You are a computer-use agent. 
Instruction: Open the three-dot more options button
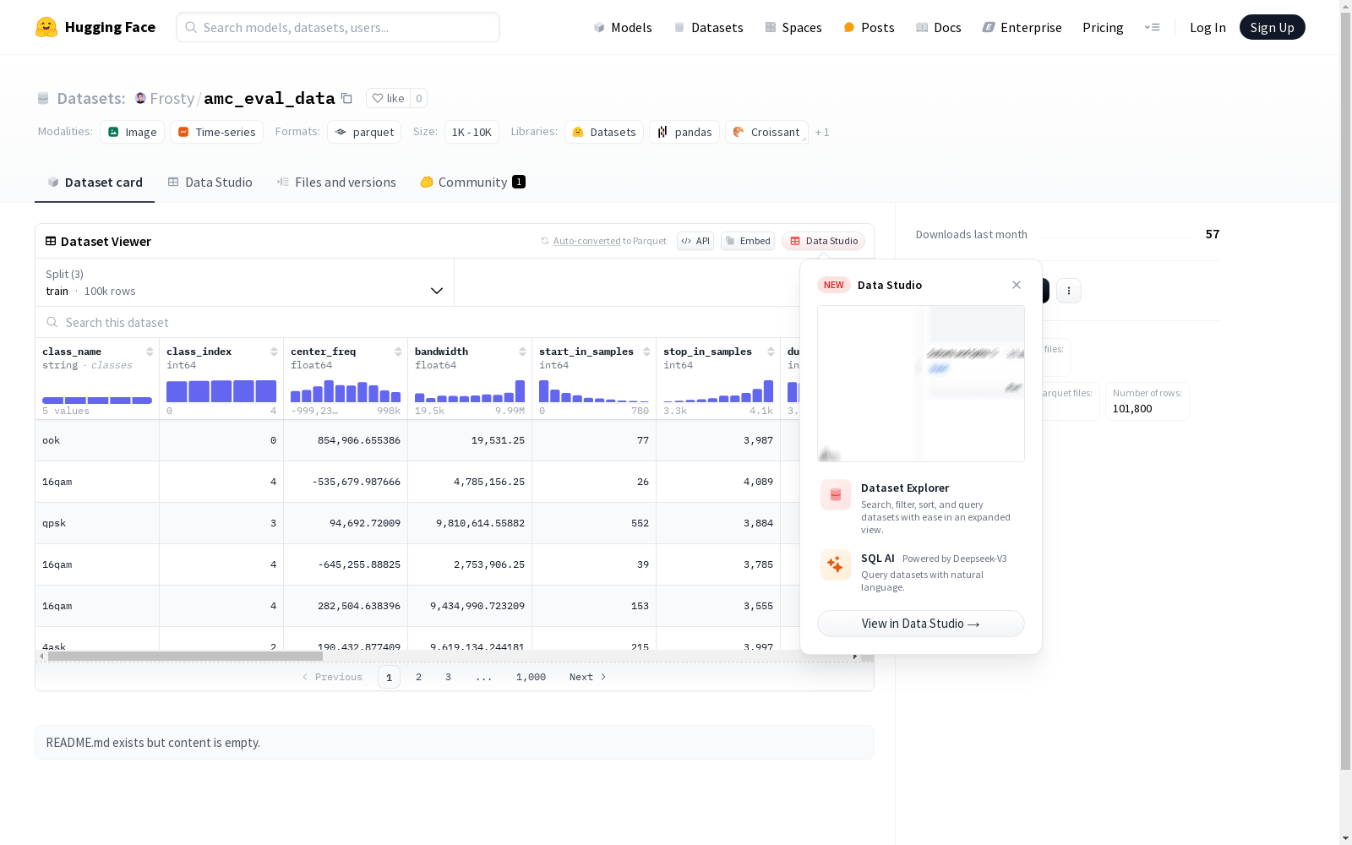(1069, 291)
